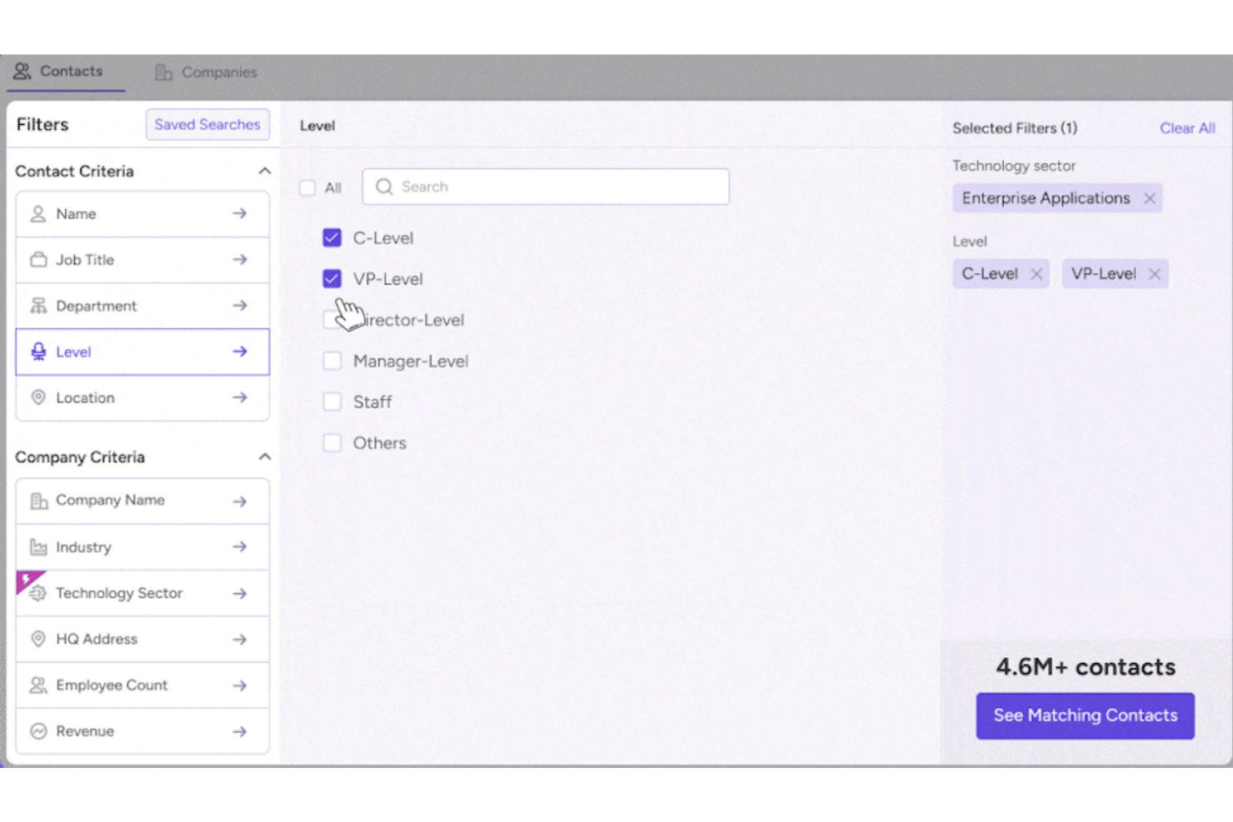Click the arrow on the Company Name row
The width and height of the screenshot is (1233, 822).
[x=240, y=501]
